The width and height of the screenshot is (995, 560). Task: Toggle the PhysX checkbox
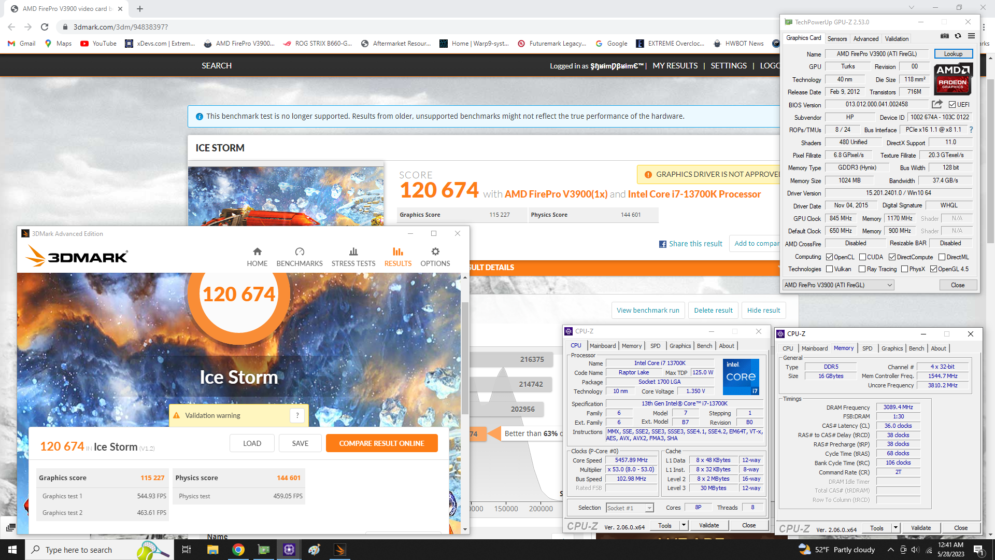coord(904,269)
